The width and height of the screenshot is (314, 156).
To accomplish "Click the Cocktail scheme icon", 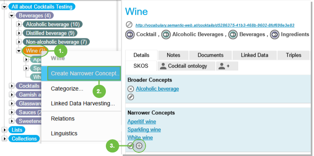I will click(x=130, y=34).
